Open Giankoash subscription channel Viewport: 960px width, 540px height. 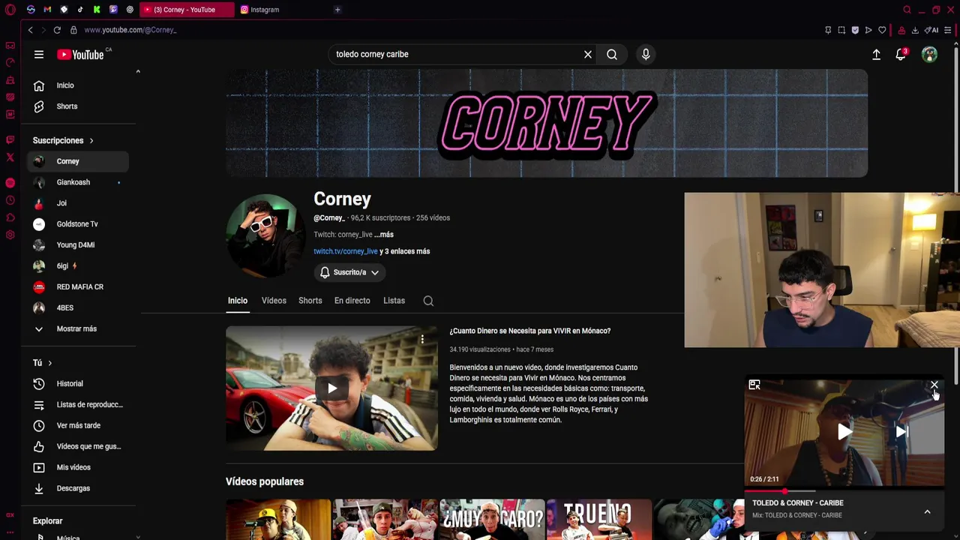(x=78, y=182)
